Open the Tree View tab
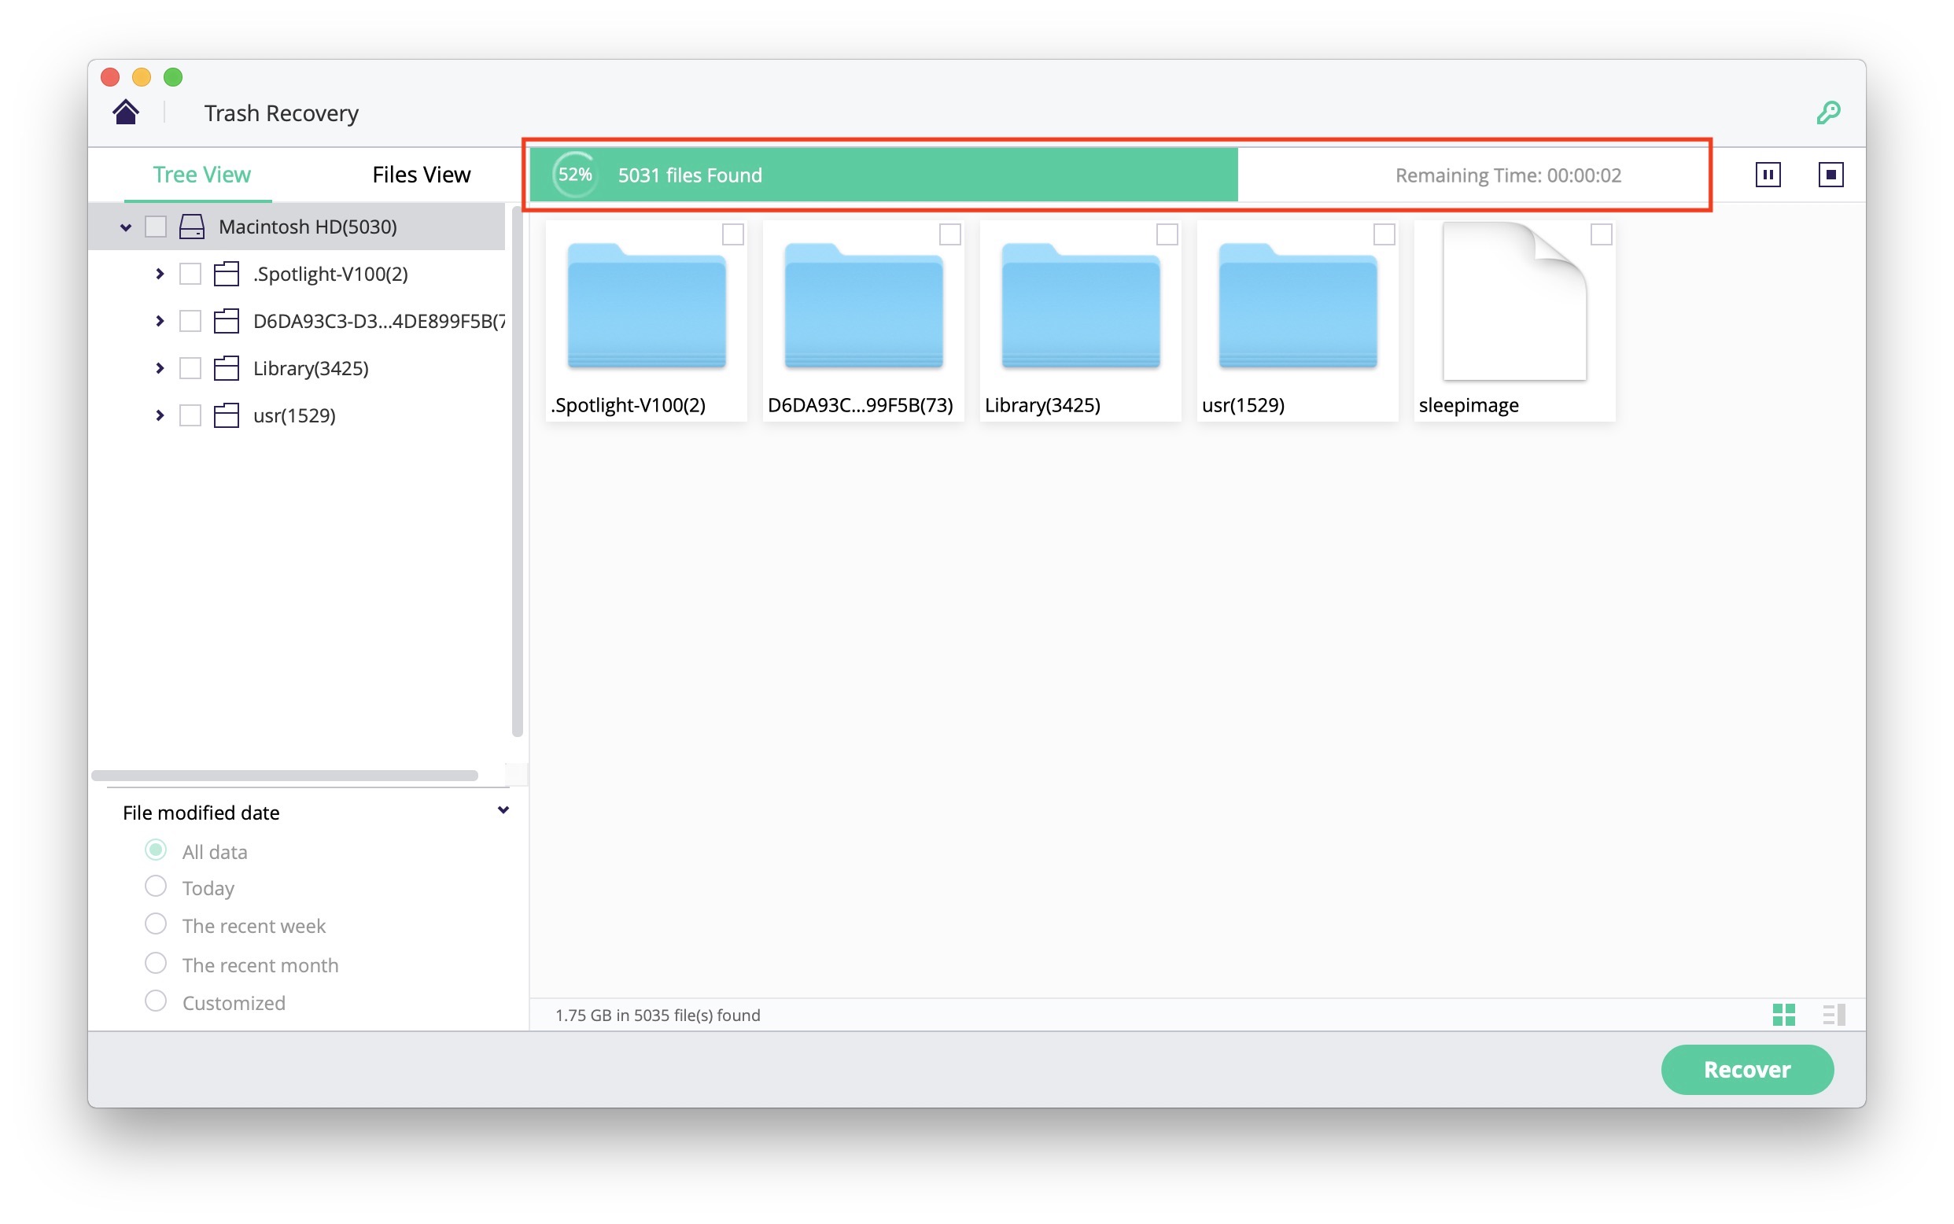 click(201, 175)
